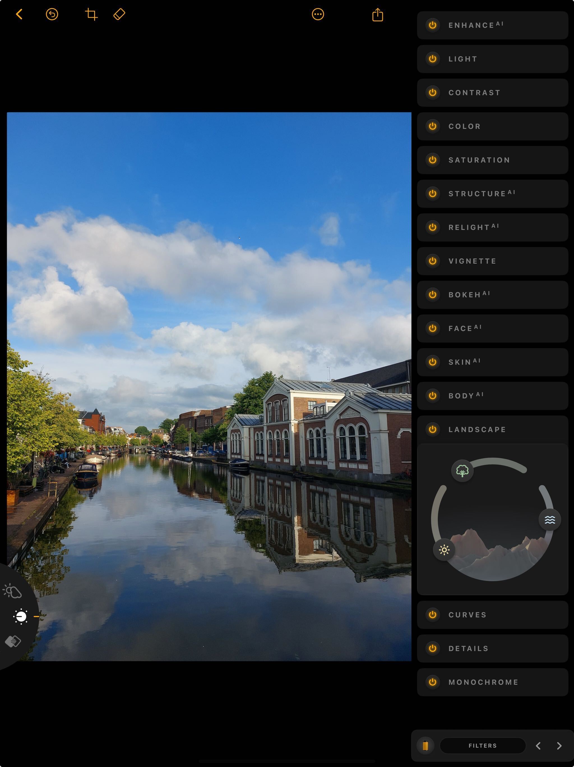
Task: Go to next filter with right chevron
Action: coord(559,745)
